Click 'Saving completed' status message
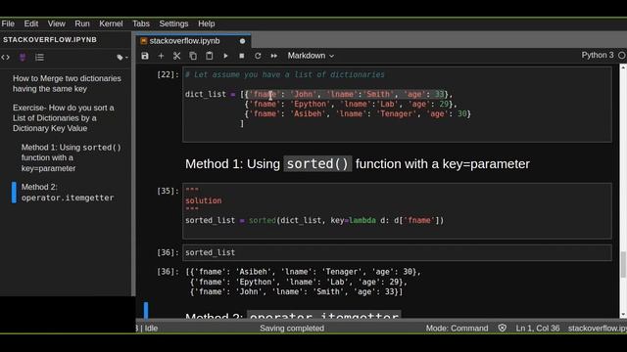The image size is (627, 352). [x=292, y=329]
